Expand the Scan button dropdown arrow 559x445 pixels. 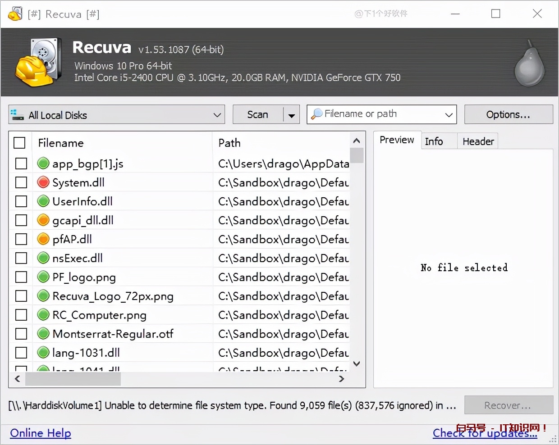pos(292,115)
